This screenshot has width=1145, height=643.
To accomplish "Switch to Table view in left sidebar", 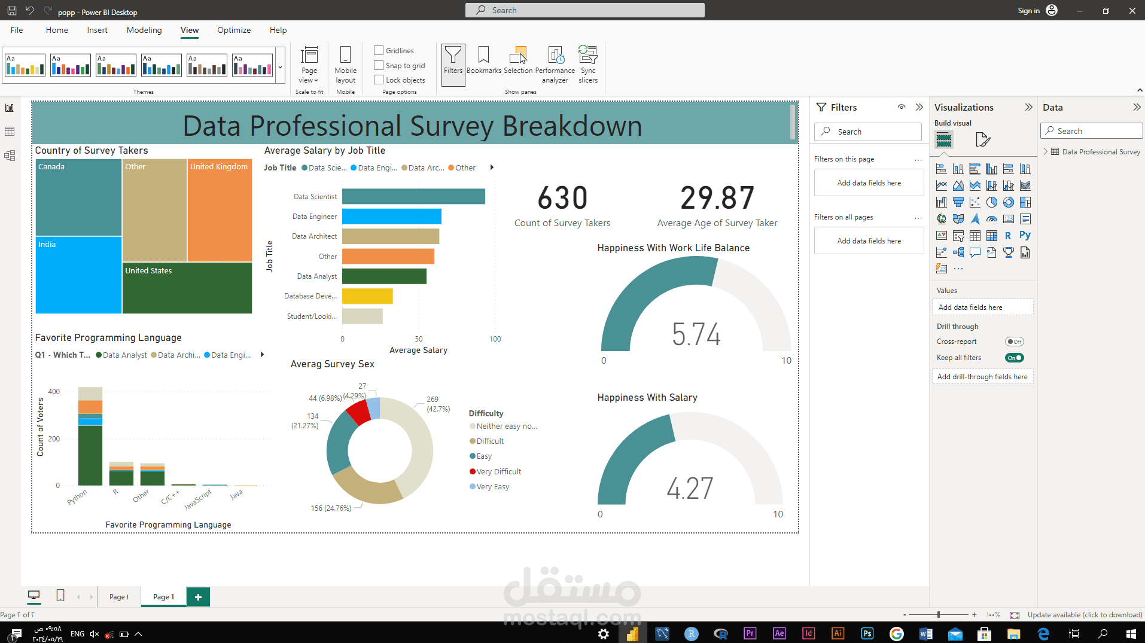I will 10,132.
